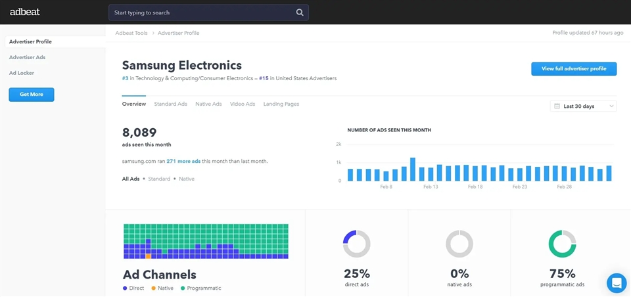Click the search magnifier icon

[300, 12]
